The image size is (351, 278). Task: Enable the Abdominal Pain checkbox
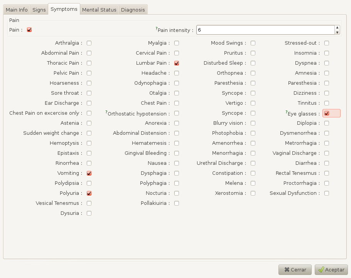tap(89, 53)
